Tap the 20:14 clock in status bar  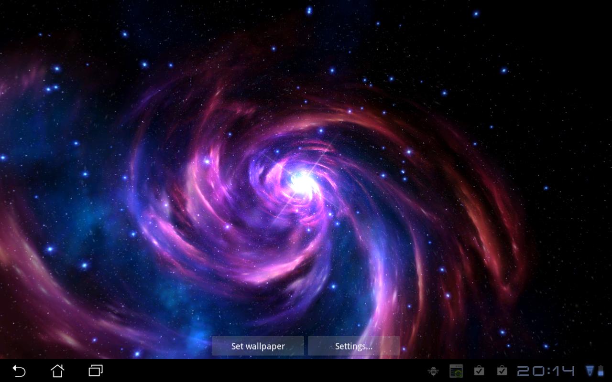coord(546,371)
